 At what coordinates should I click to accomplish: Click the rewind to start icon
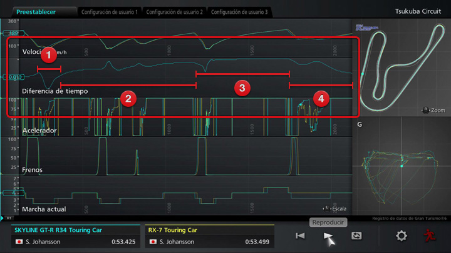301,236
